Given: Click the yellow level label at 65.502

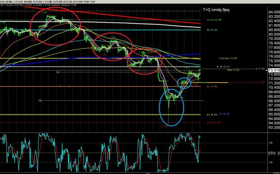Looking at the screenshot, I should click(212, 115).
